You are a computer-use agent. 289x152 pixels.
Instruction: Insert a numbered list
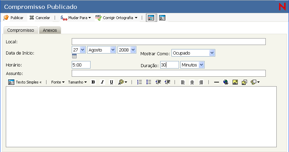point(139,82)
